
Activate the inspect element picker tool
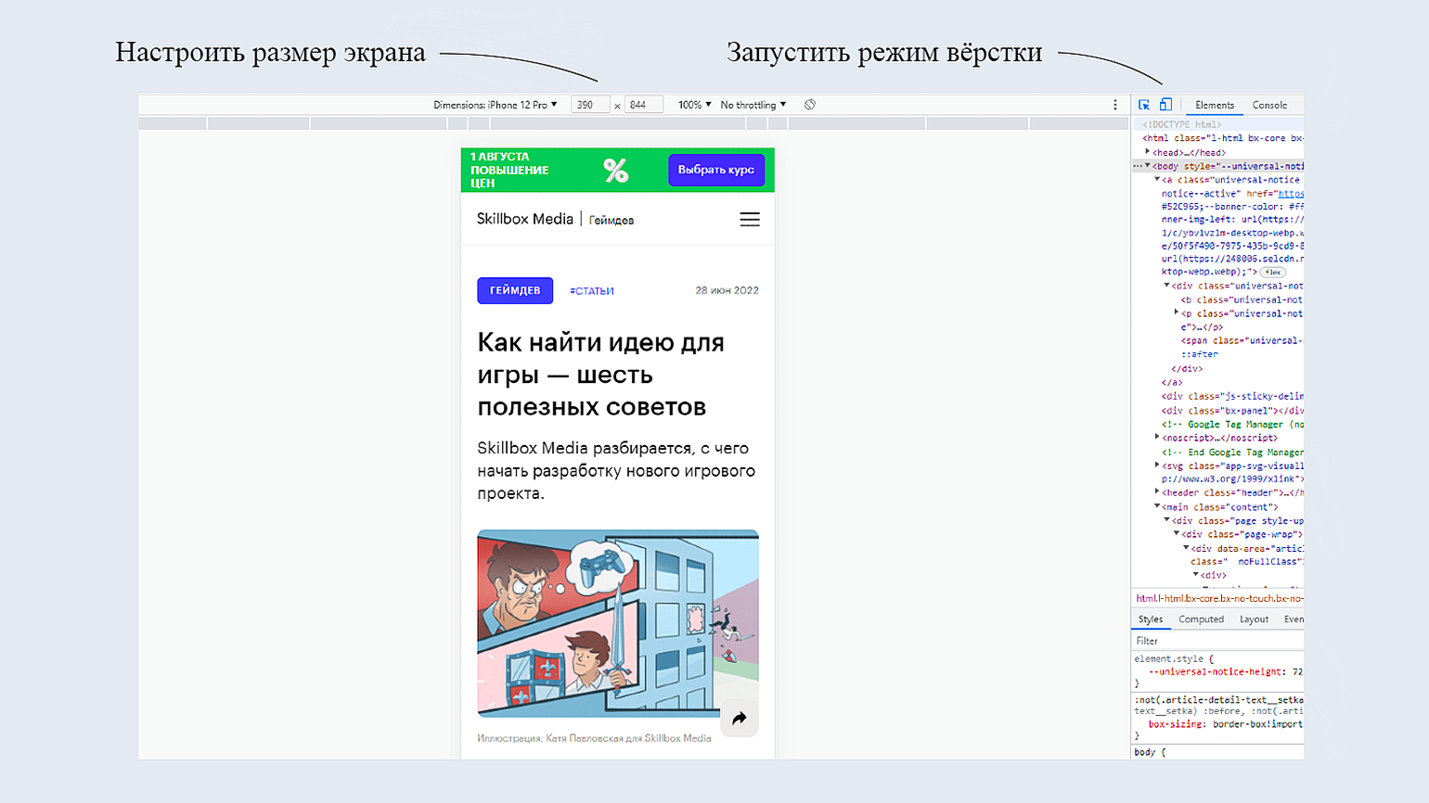pyautogui.click(x=1144, y=105)
